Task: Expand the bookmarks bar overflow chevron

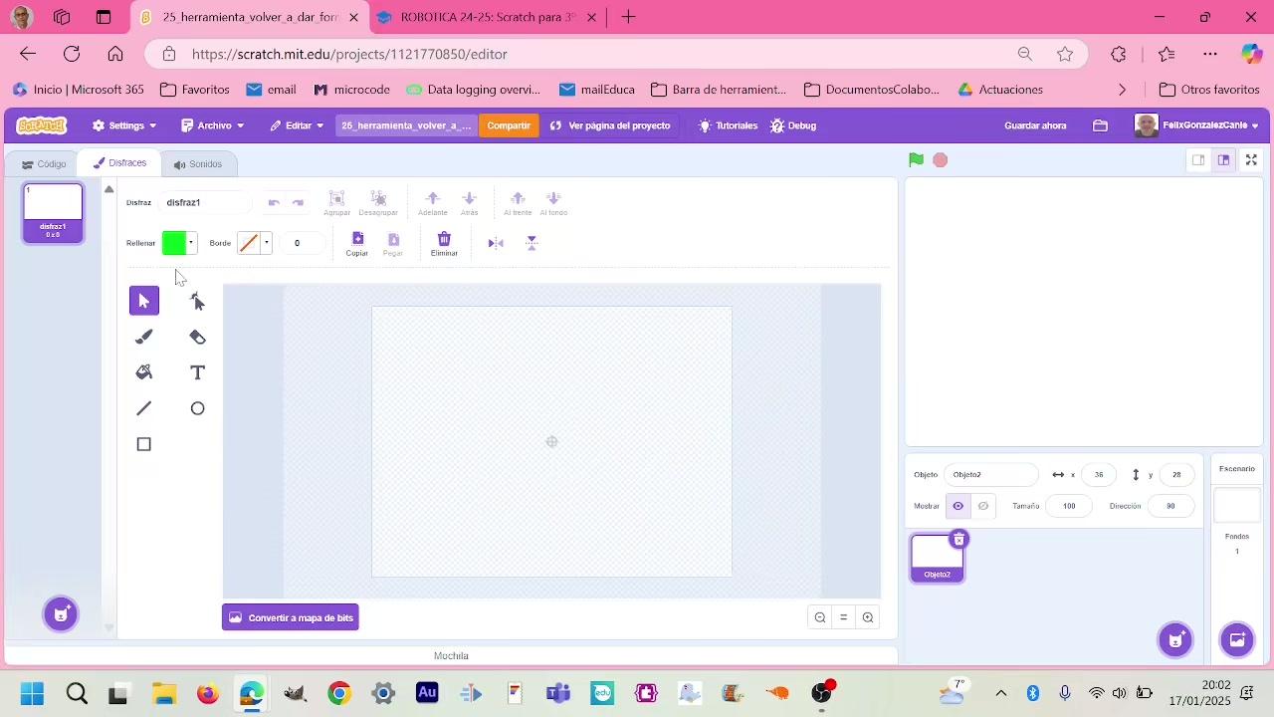Action: point(1123,90)
